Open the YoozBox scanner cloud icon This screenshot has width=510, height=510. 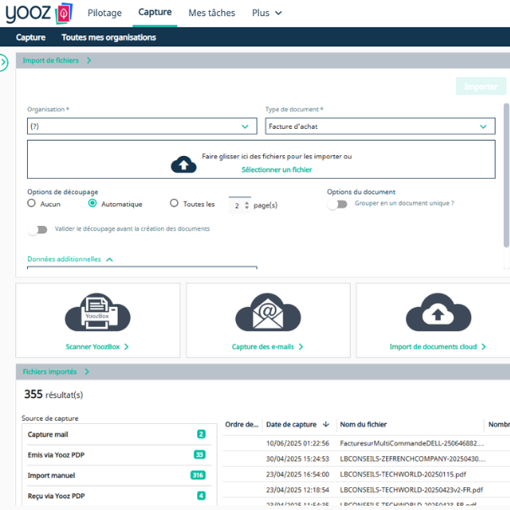point(98,313)
